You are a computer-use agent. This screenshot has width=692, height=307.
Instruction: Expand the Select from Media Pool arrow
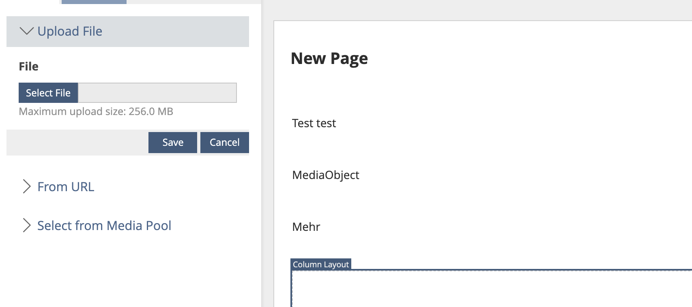[26, 225]
